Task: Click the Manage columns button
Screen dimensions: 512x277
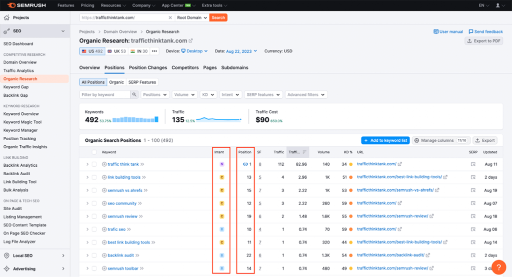Action: coord(441,140)
